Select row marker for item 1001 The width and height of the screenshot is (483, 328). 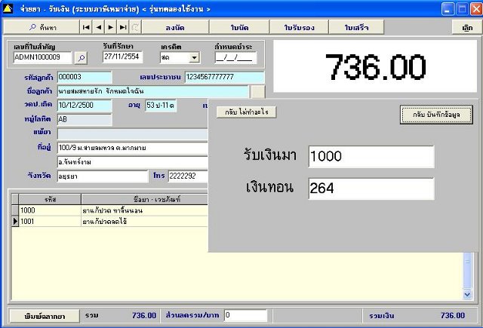15,221
